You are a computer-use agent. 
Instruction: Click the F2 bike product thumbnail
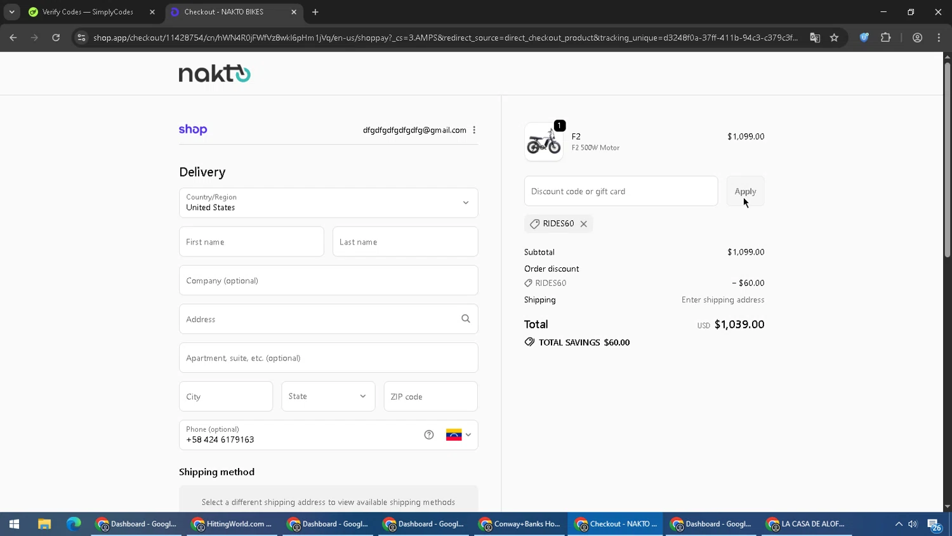544,142
